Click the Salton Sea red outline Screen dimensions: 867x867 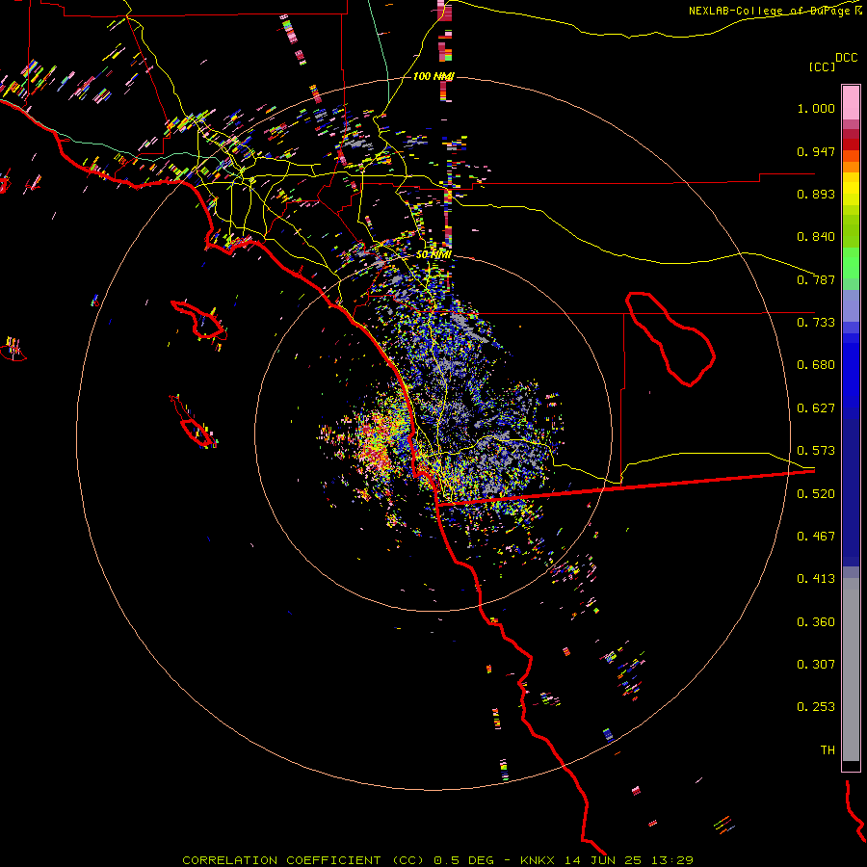point(670,338)
